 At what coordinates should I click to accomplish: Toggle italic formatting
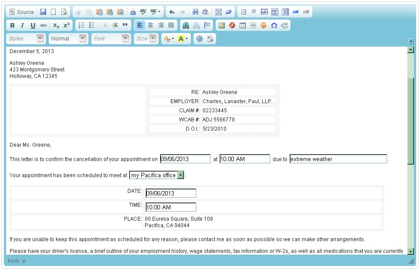coord(23,26)
